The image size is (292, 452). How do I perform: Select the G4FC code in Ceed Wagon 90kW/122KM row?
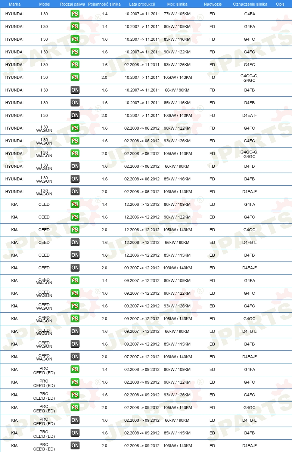249,294
